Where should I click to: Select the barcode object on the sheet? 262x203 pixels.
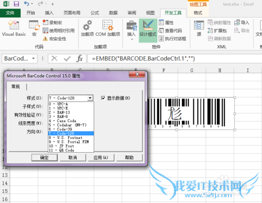click(x=191, y=114)
